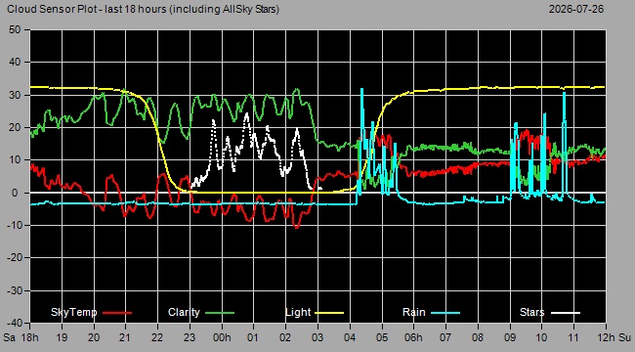Click the x-axis label 03
The height and width of the screenshot is (352, 635).
pos(317,337)
